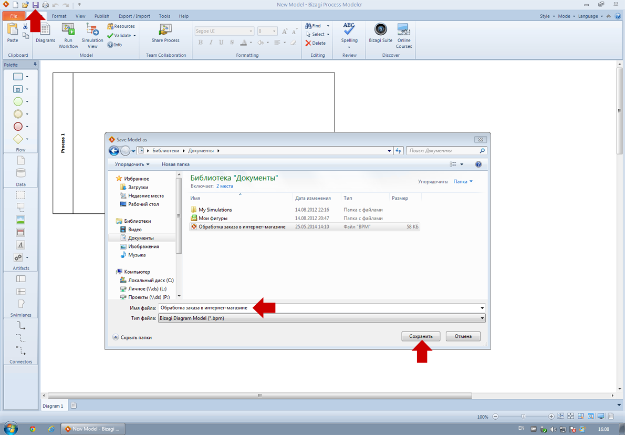Screen dimensions: 625x435
Task: Open the Tools ribbon tab
Action: click(164, 16)
